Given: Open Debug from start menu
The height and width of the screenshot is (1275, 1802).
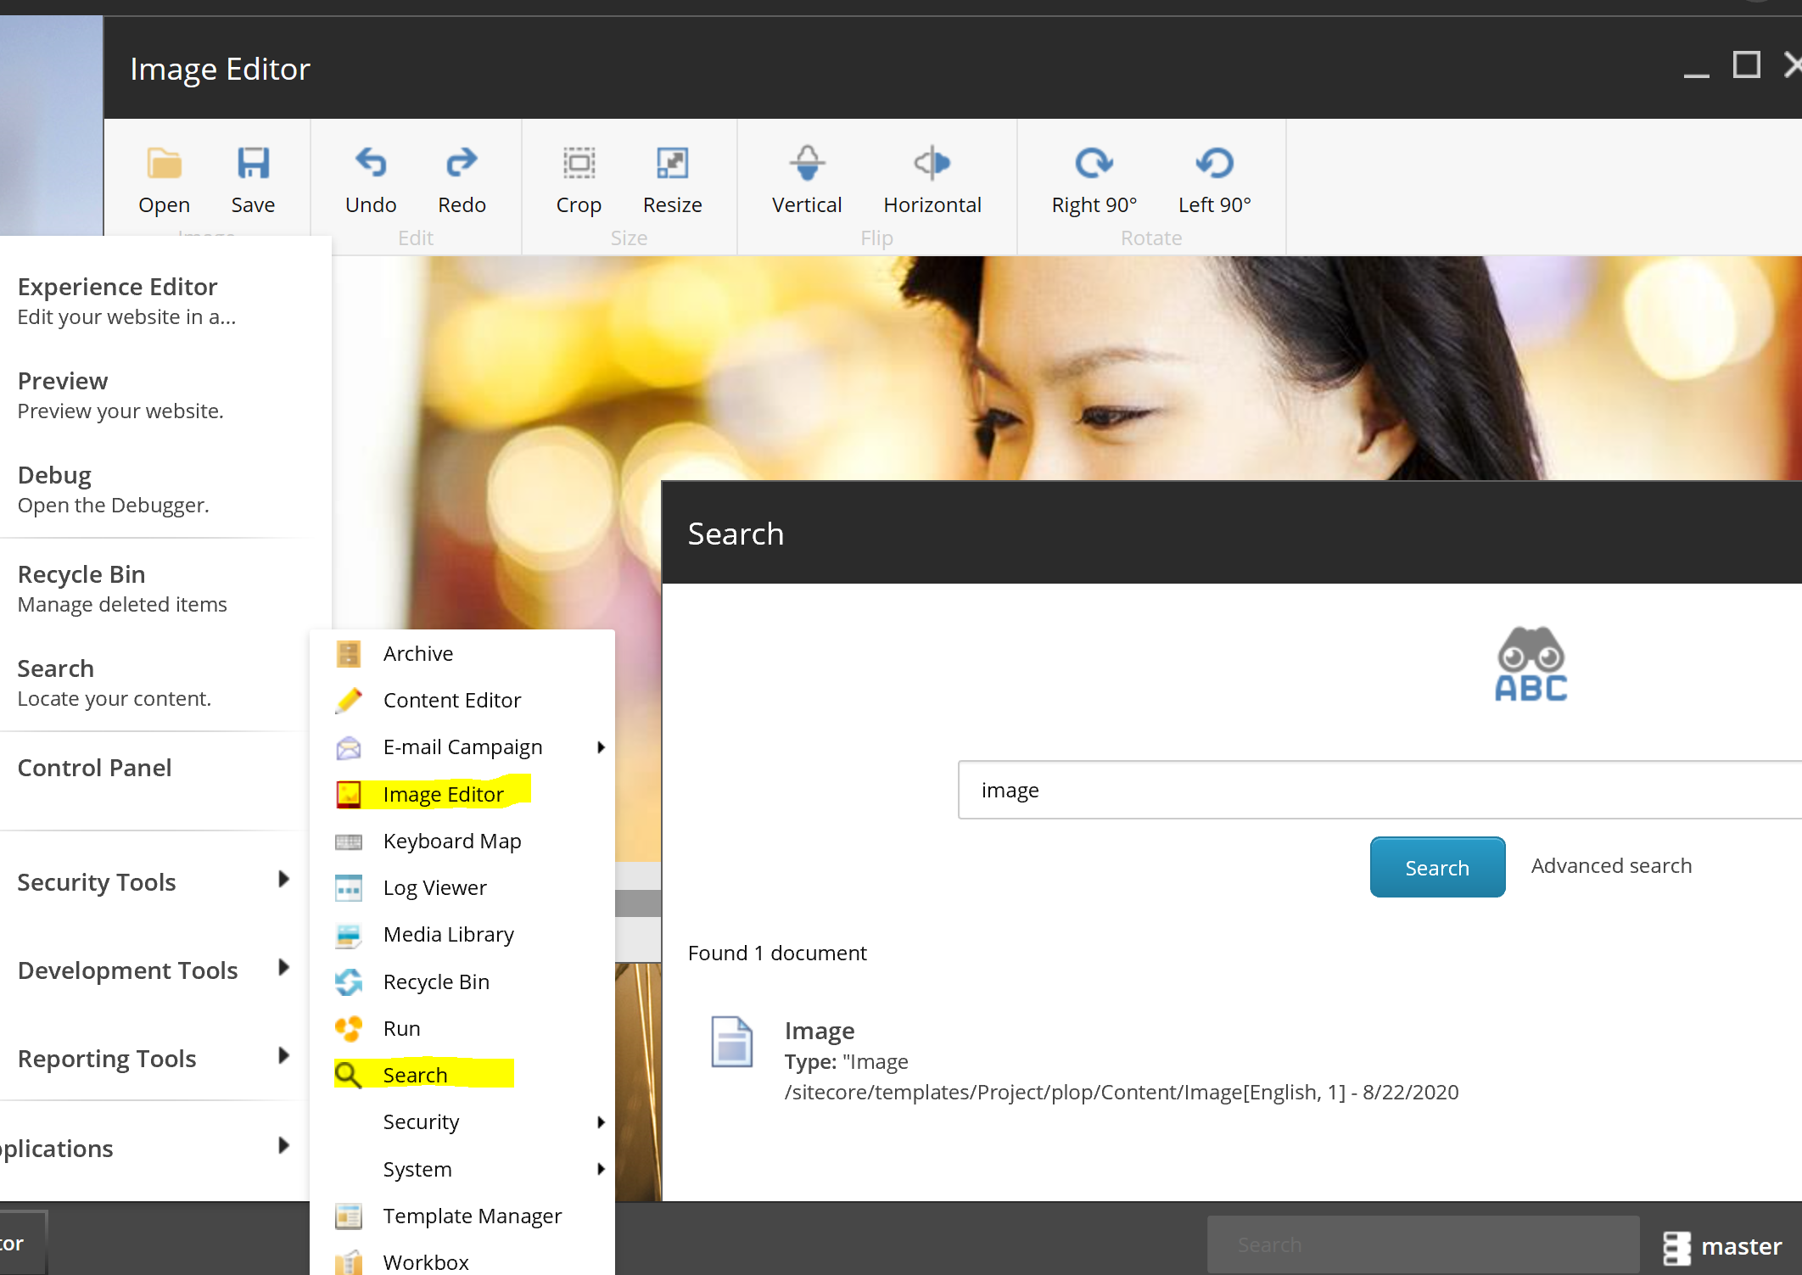Looking at the screenshot, I should tap(113, 489).
